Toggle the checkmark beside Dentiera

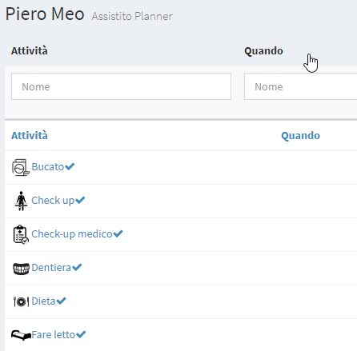click(77, 267)
